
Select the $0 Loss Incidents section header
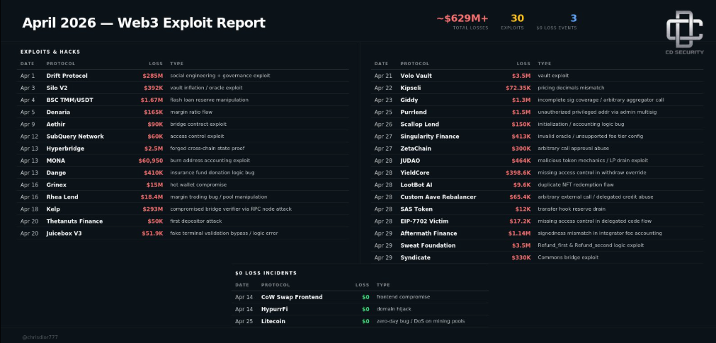tap(266, 273)
